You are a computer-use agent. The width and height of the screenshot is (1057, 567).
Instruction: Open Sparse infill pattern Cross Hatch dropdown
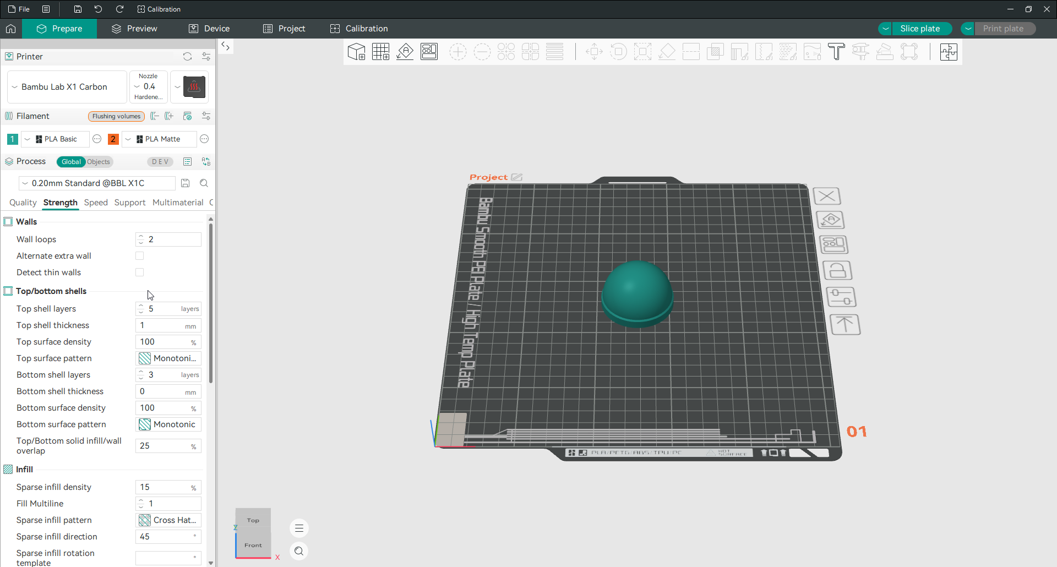[x=168, y=520]
